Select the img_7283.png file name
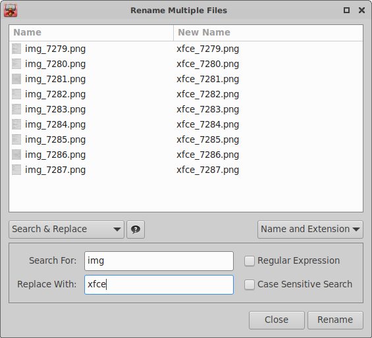Viewport: 372px width, 338px height. [55, 110]
